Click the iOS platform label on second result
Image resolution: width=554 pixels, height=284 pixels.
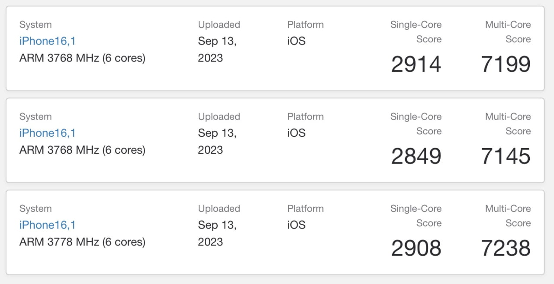pos(296,133)
